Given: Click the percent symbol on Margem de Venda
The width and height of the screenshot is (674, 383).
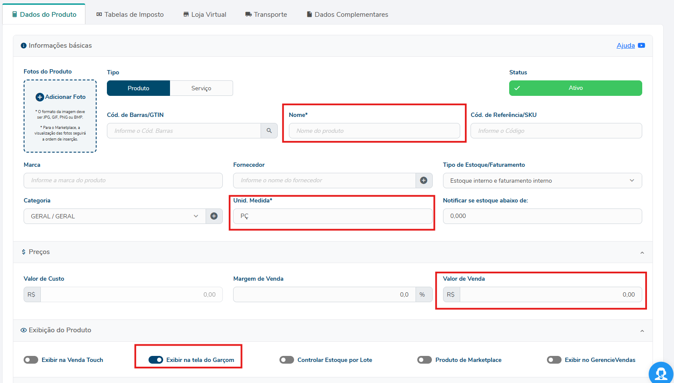Looking at the screenshot, I should pos(422,294).
